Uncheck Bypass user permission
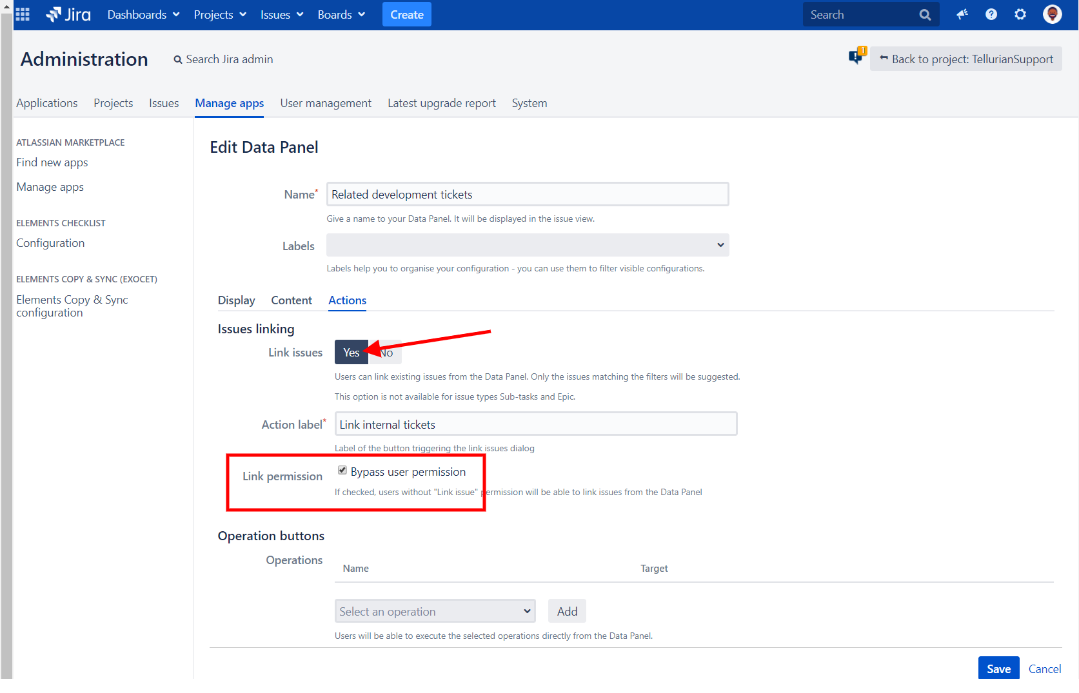Viewport: 1079px width, 693px height. click(342, 470)
